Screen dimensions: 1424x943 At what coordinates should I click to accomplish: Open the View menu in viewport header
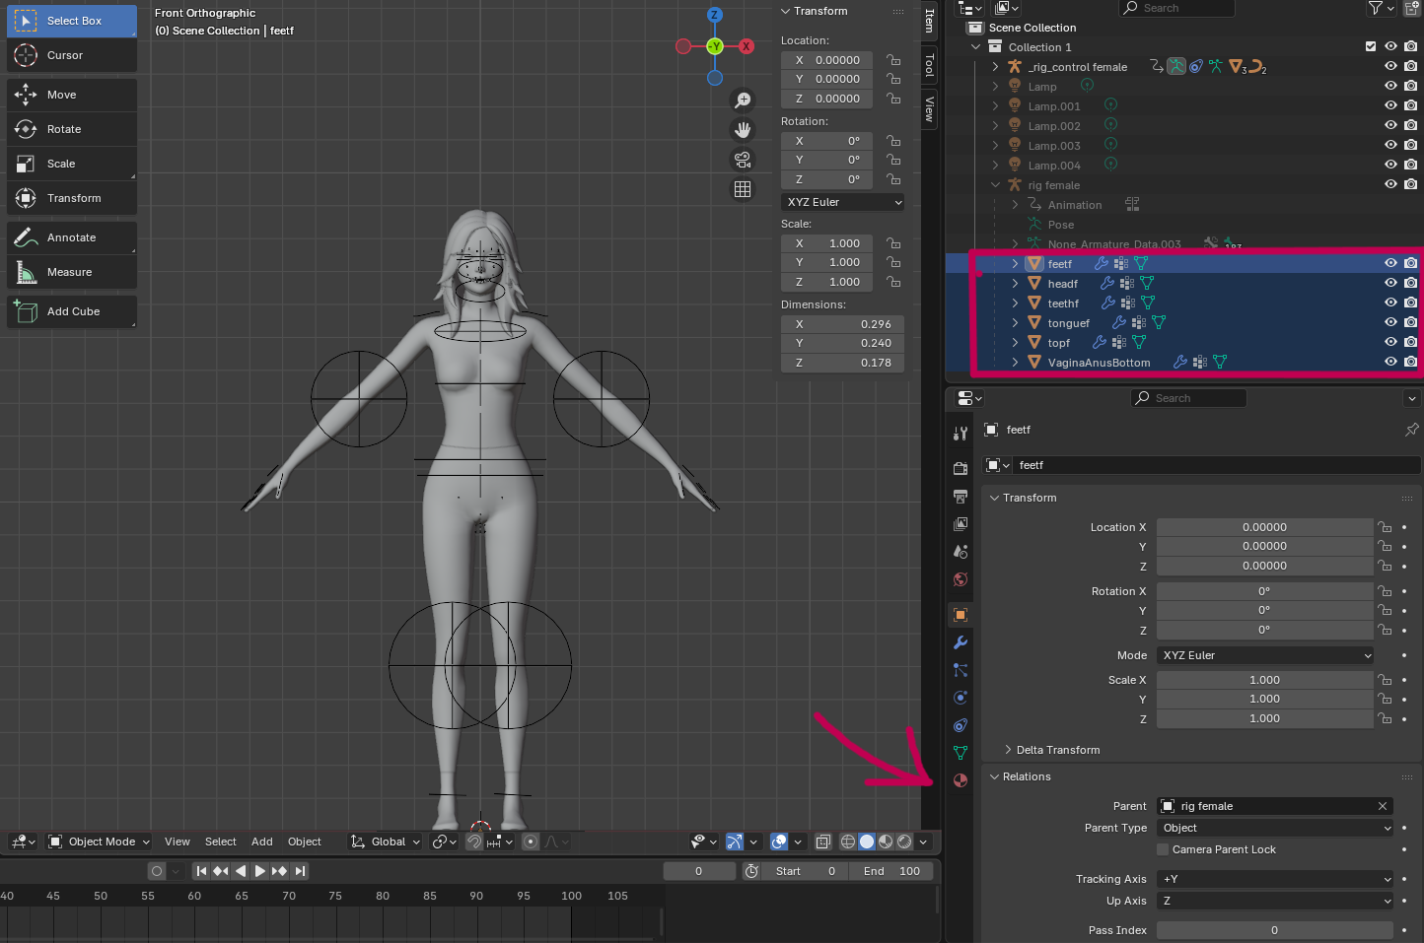click(178, 842)
